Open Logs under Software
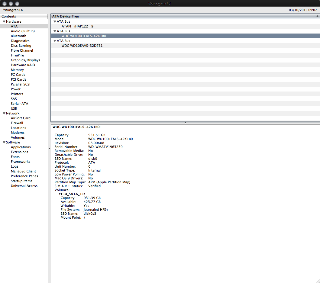Image resolution: width=320 pixels, height=283 pixels. [x=15, y=166]
